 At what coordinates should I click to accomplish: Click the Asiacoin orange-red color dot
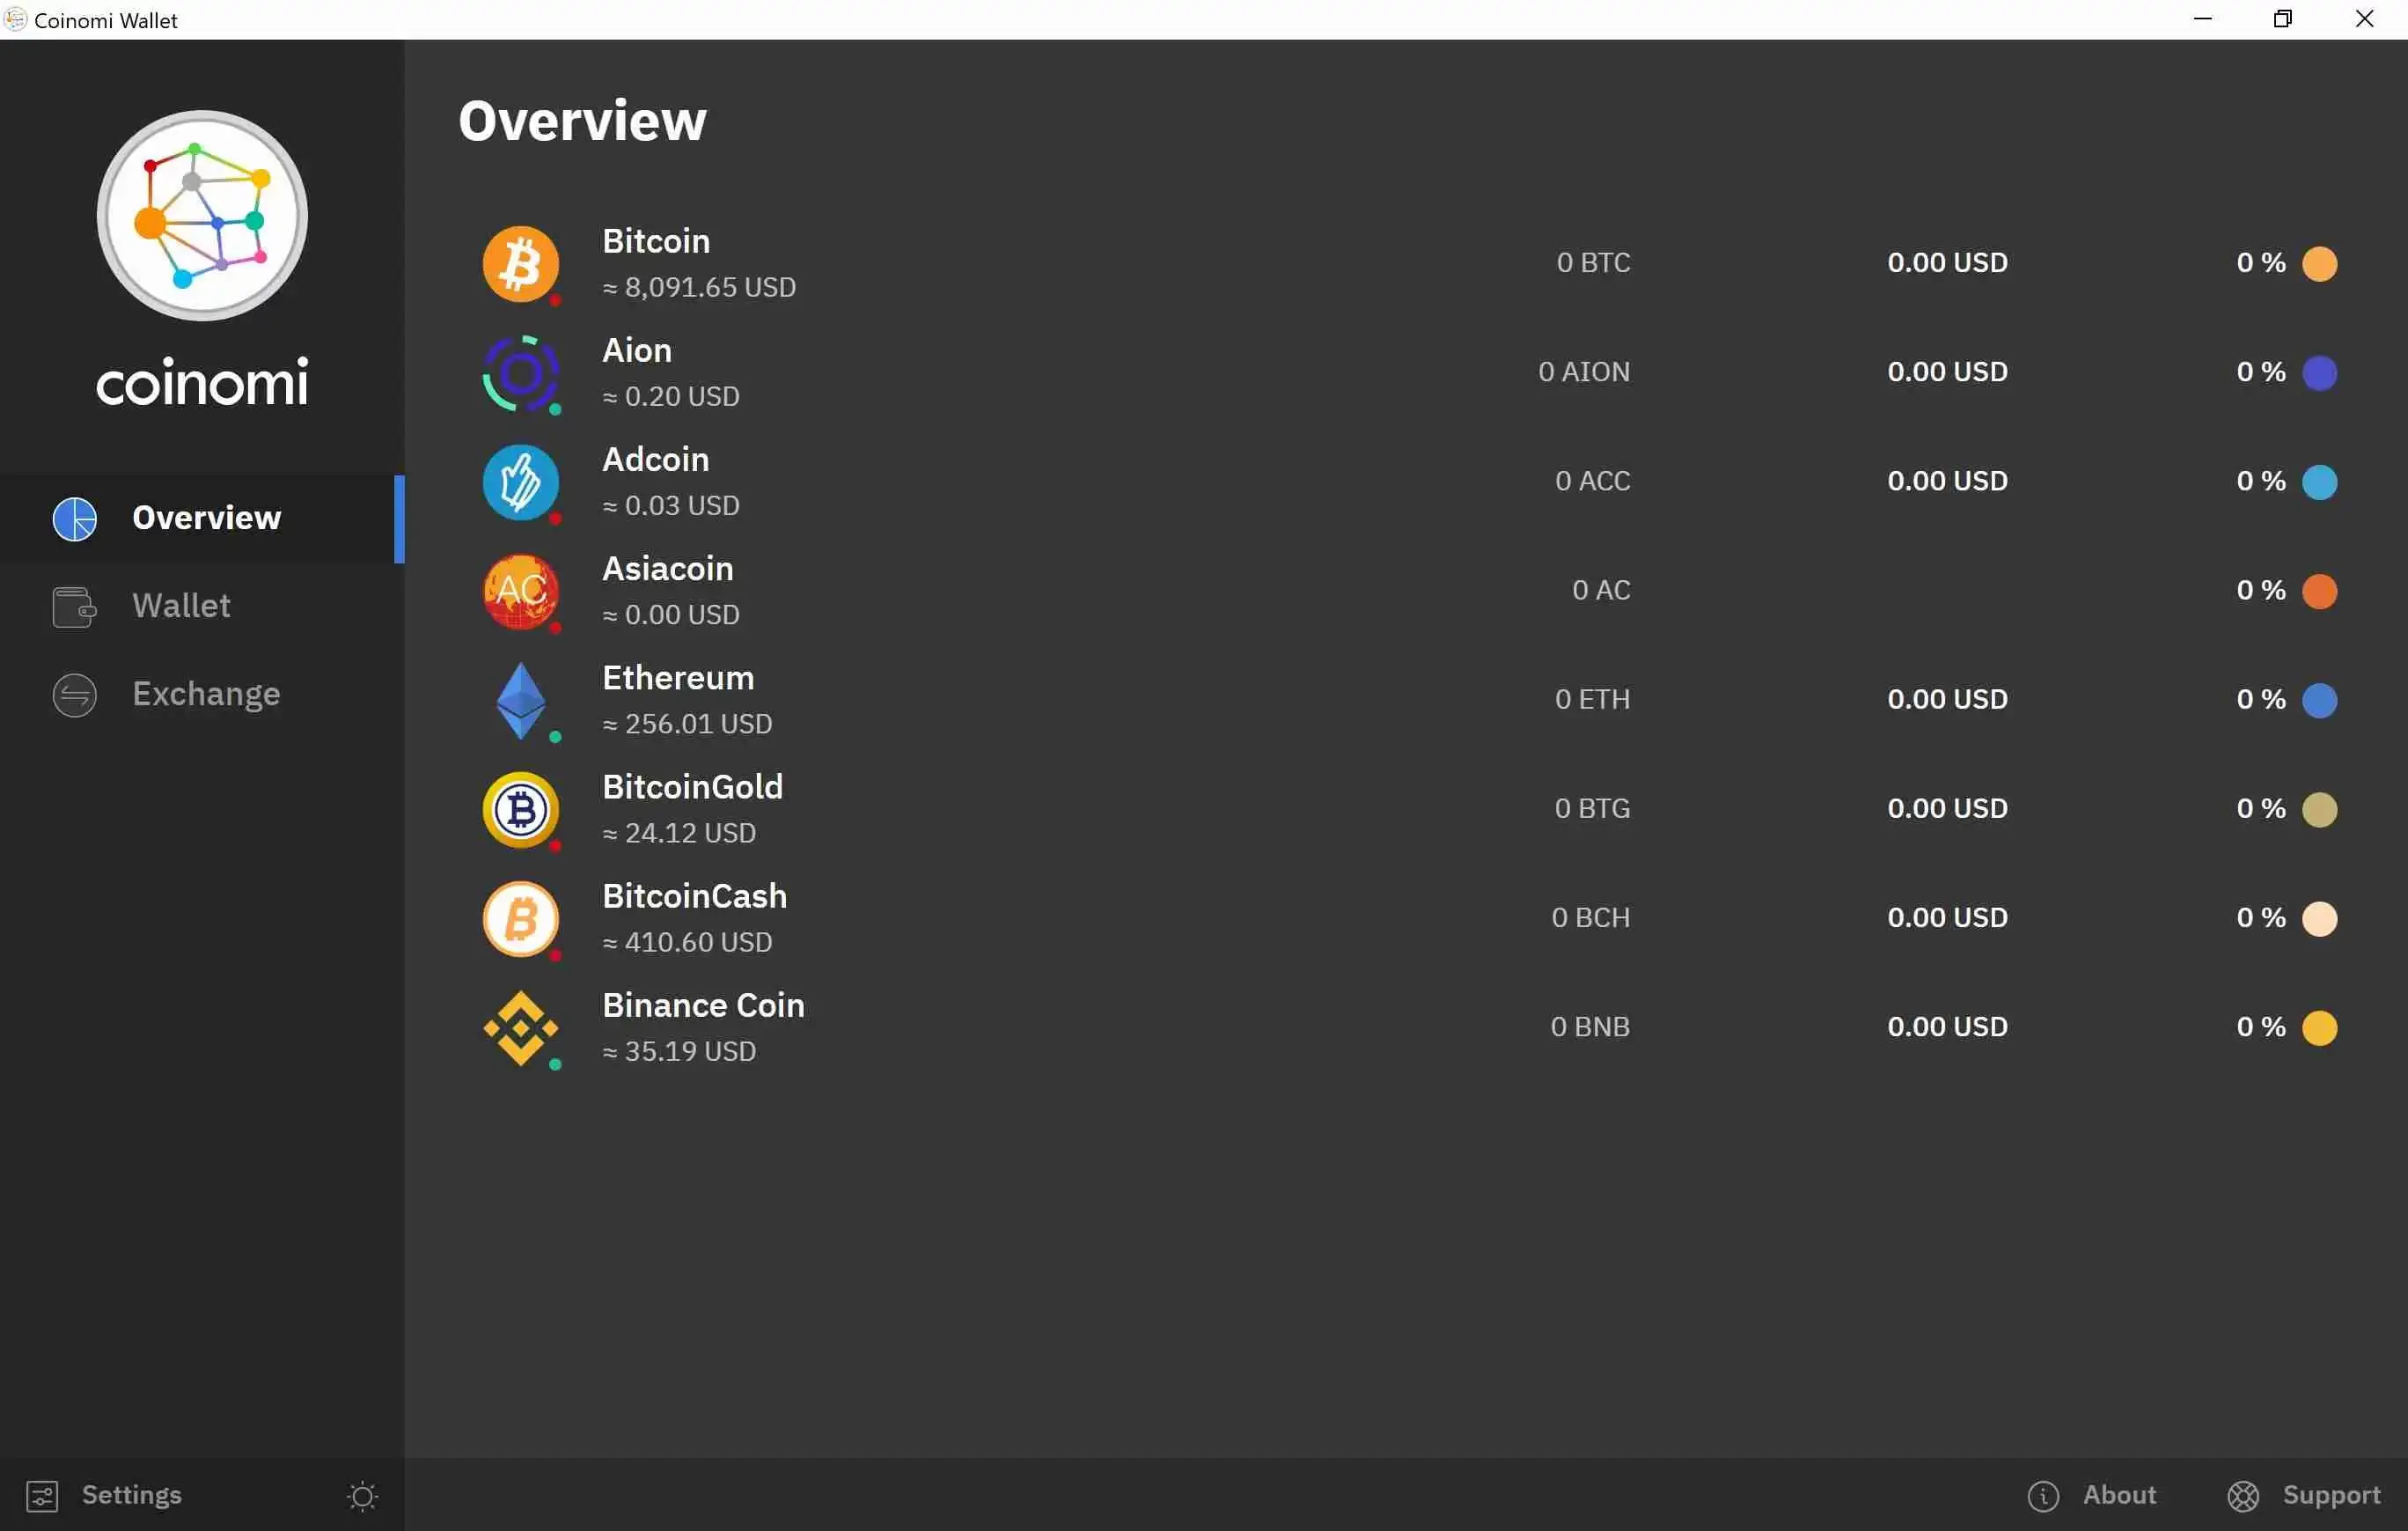pos(2319,591)
